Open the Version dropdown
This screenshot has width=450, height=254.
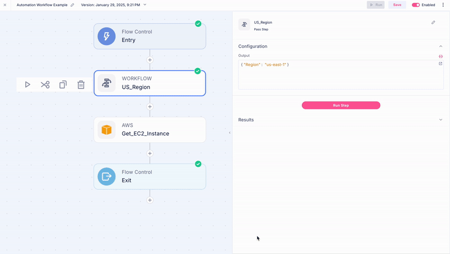[x=145, y=4]
